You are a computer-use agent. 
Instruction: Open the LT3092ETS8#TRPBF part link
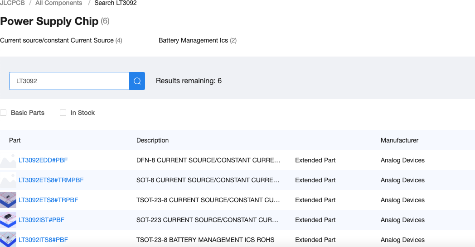[x=48, y=200]
